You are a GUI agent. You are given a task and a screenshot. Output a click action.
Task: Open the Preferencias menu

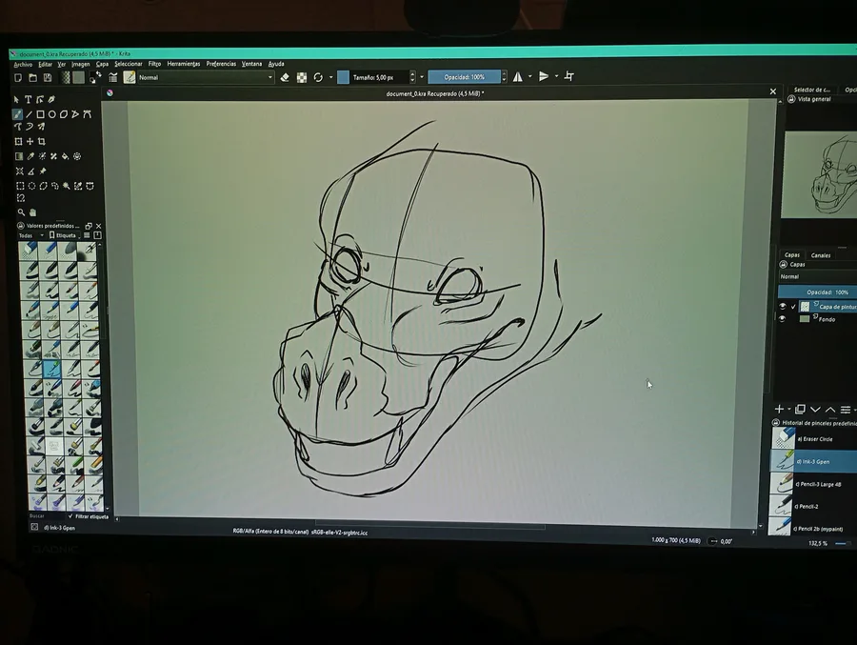click(221, 64)
